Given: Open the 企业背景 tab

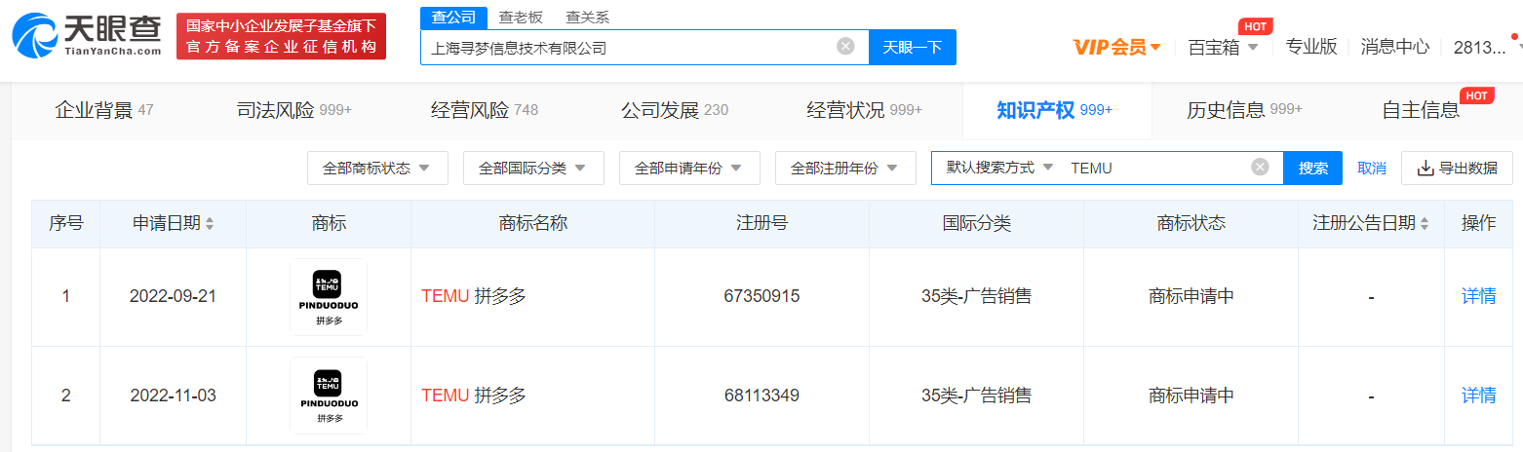Looking at the screenshot, I should (x=104, y=110).
